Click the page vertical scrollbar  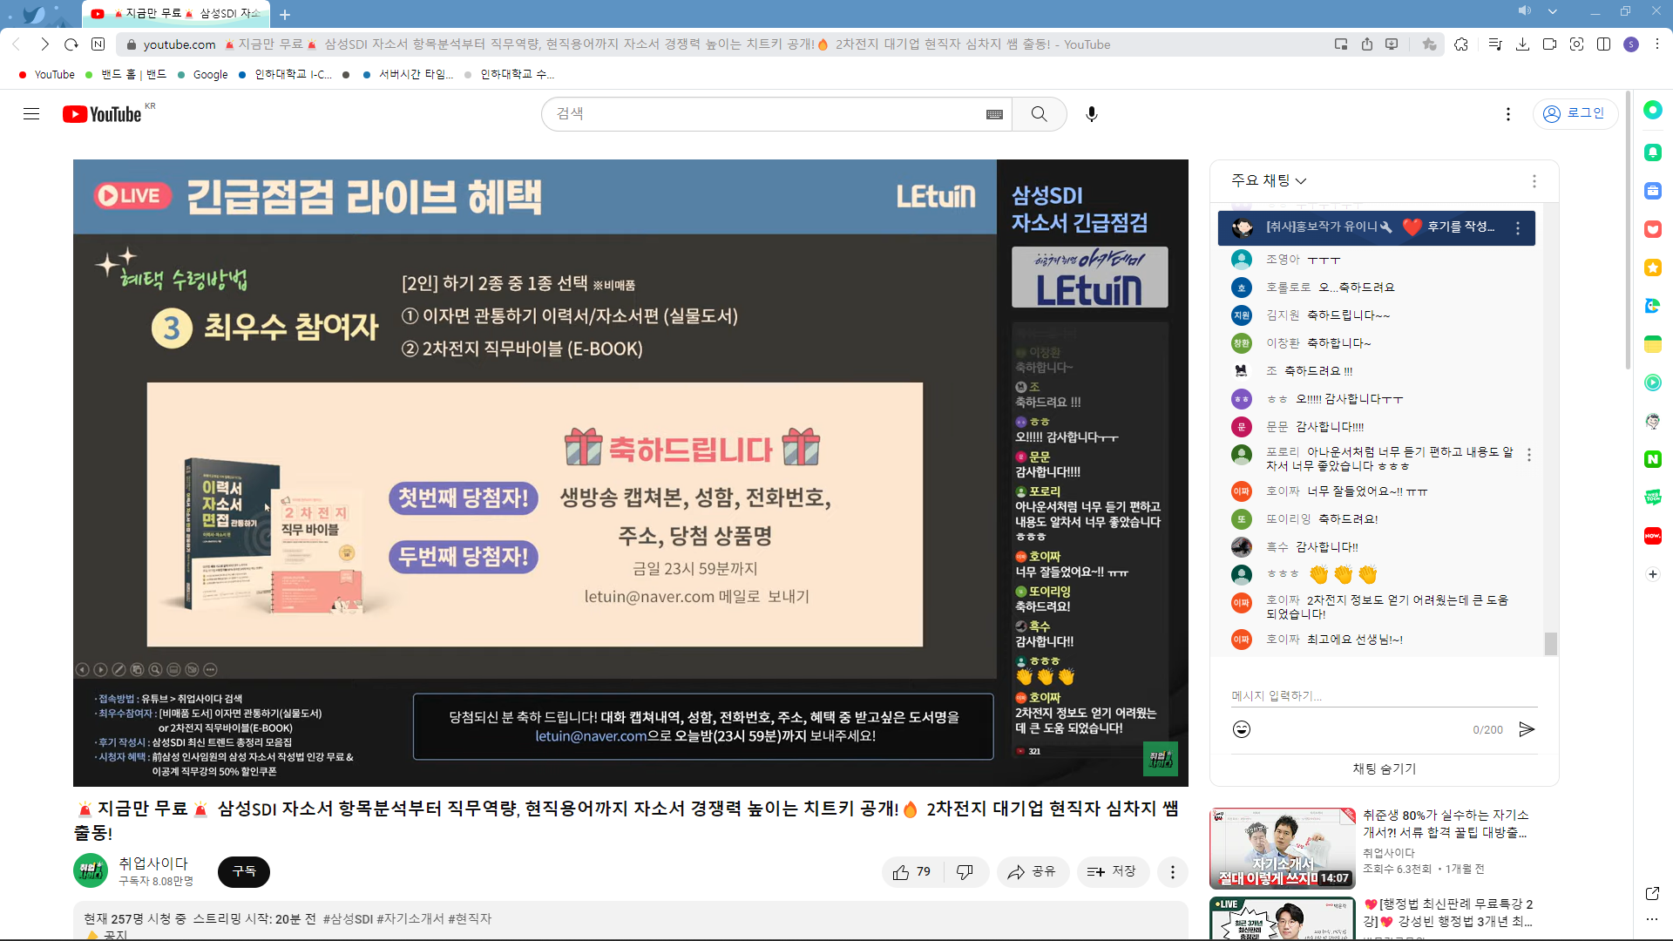click(1628, 230)
